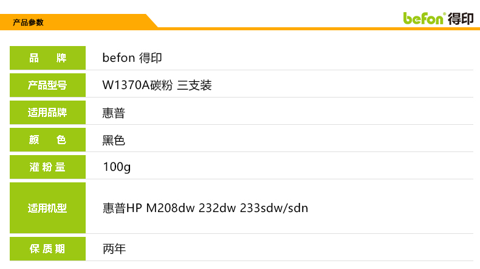
Task: Select the 100g powder amount value
Action: [117, 167]
